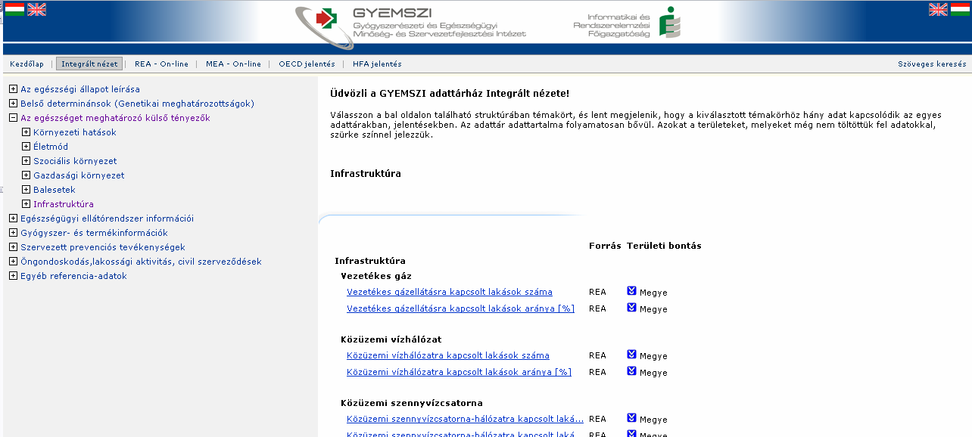972x437 pixels.
Task: Select Életmód tree label
Action: pyautogui.click(x=51, y=147)
